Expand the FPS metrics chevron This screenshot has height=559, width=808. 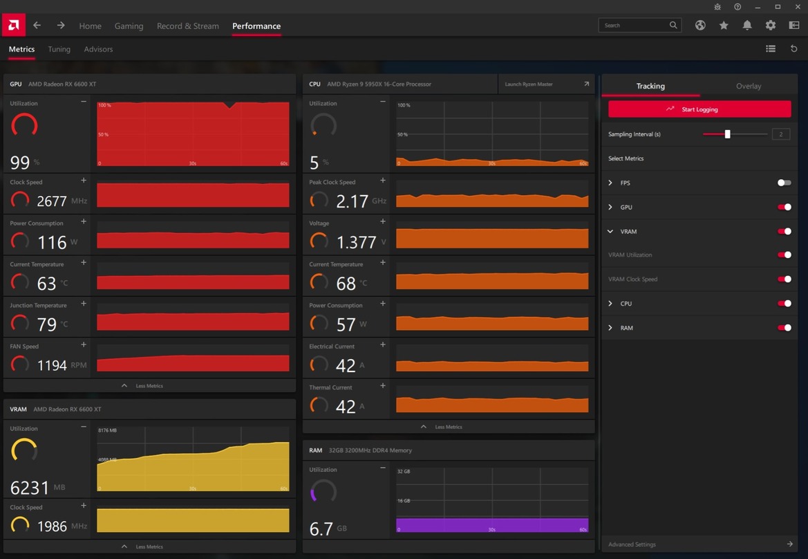[x=610, y=183]
